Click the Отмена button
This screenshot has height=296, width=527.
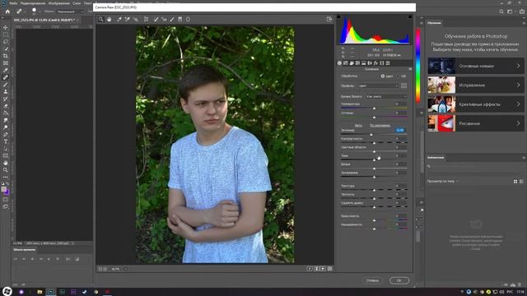[372, 280]
